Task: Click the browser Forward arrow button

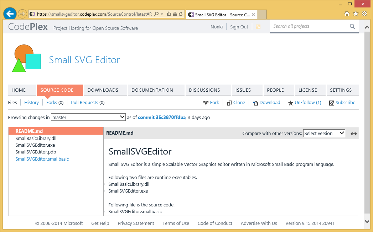Action: (22, 14)
